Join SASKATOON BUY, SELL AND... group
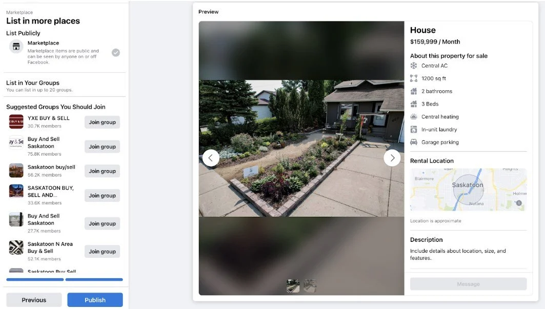 click(x=102, y=195)
